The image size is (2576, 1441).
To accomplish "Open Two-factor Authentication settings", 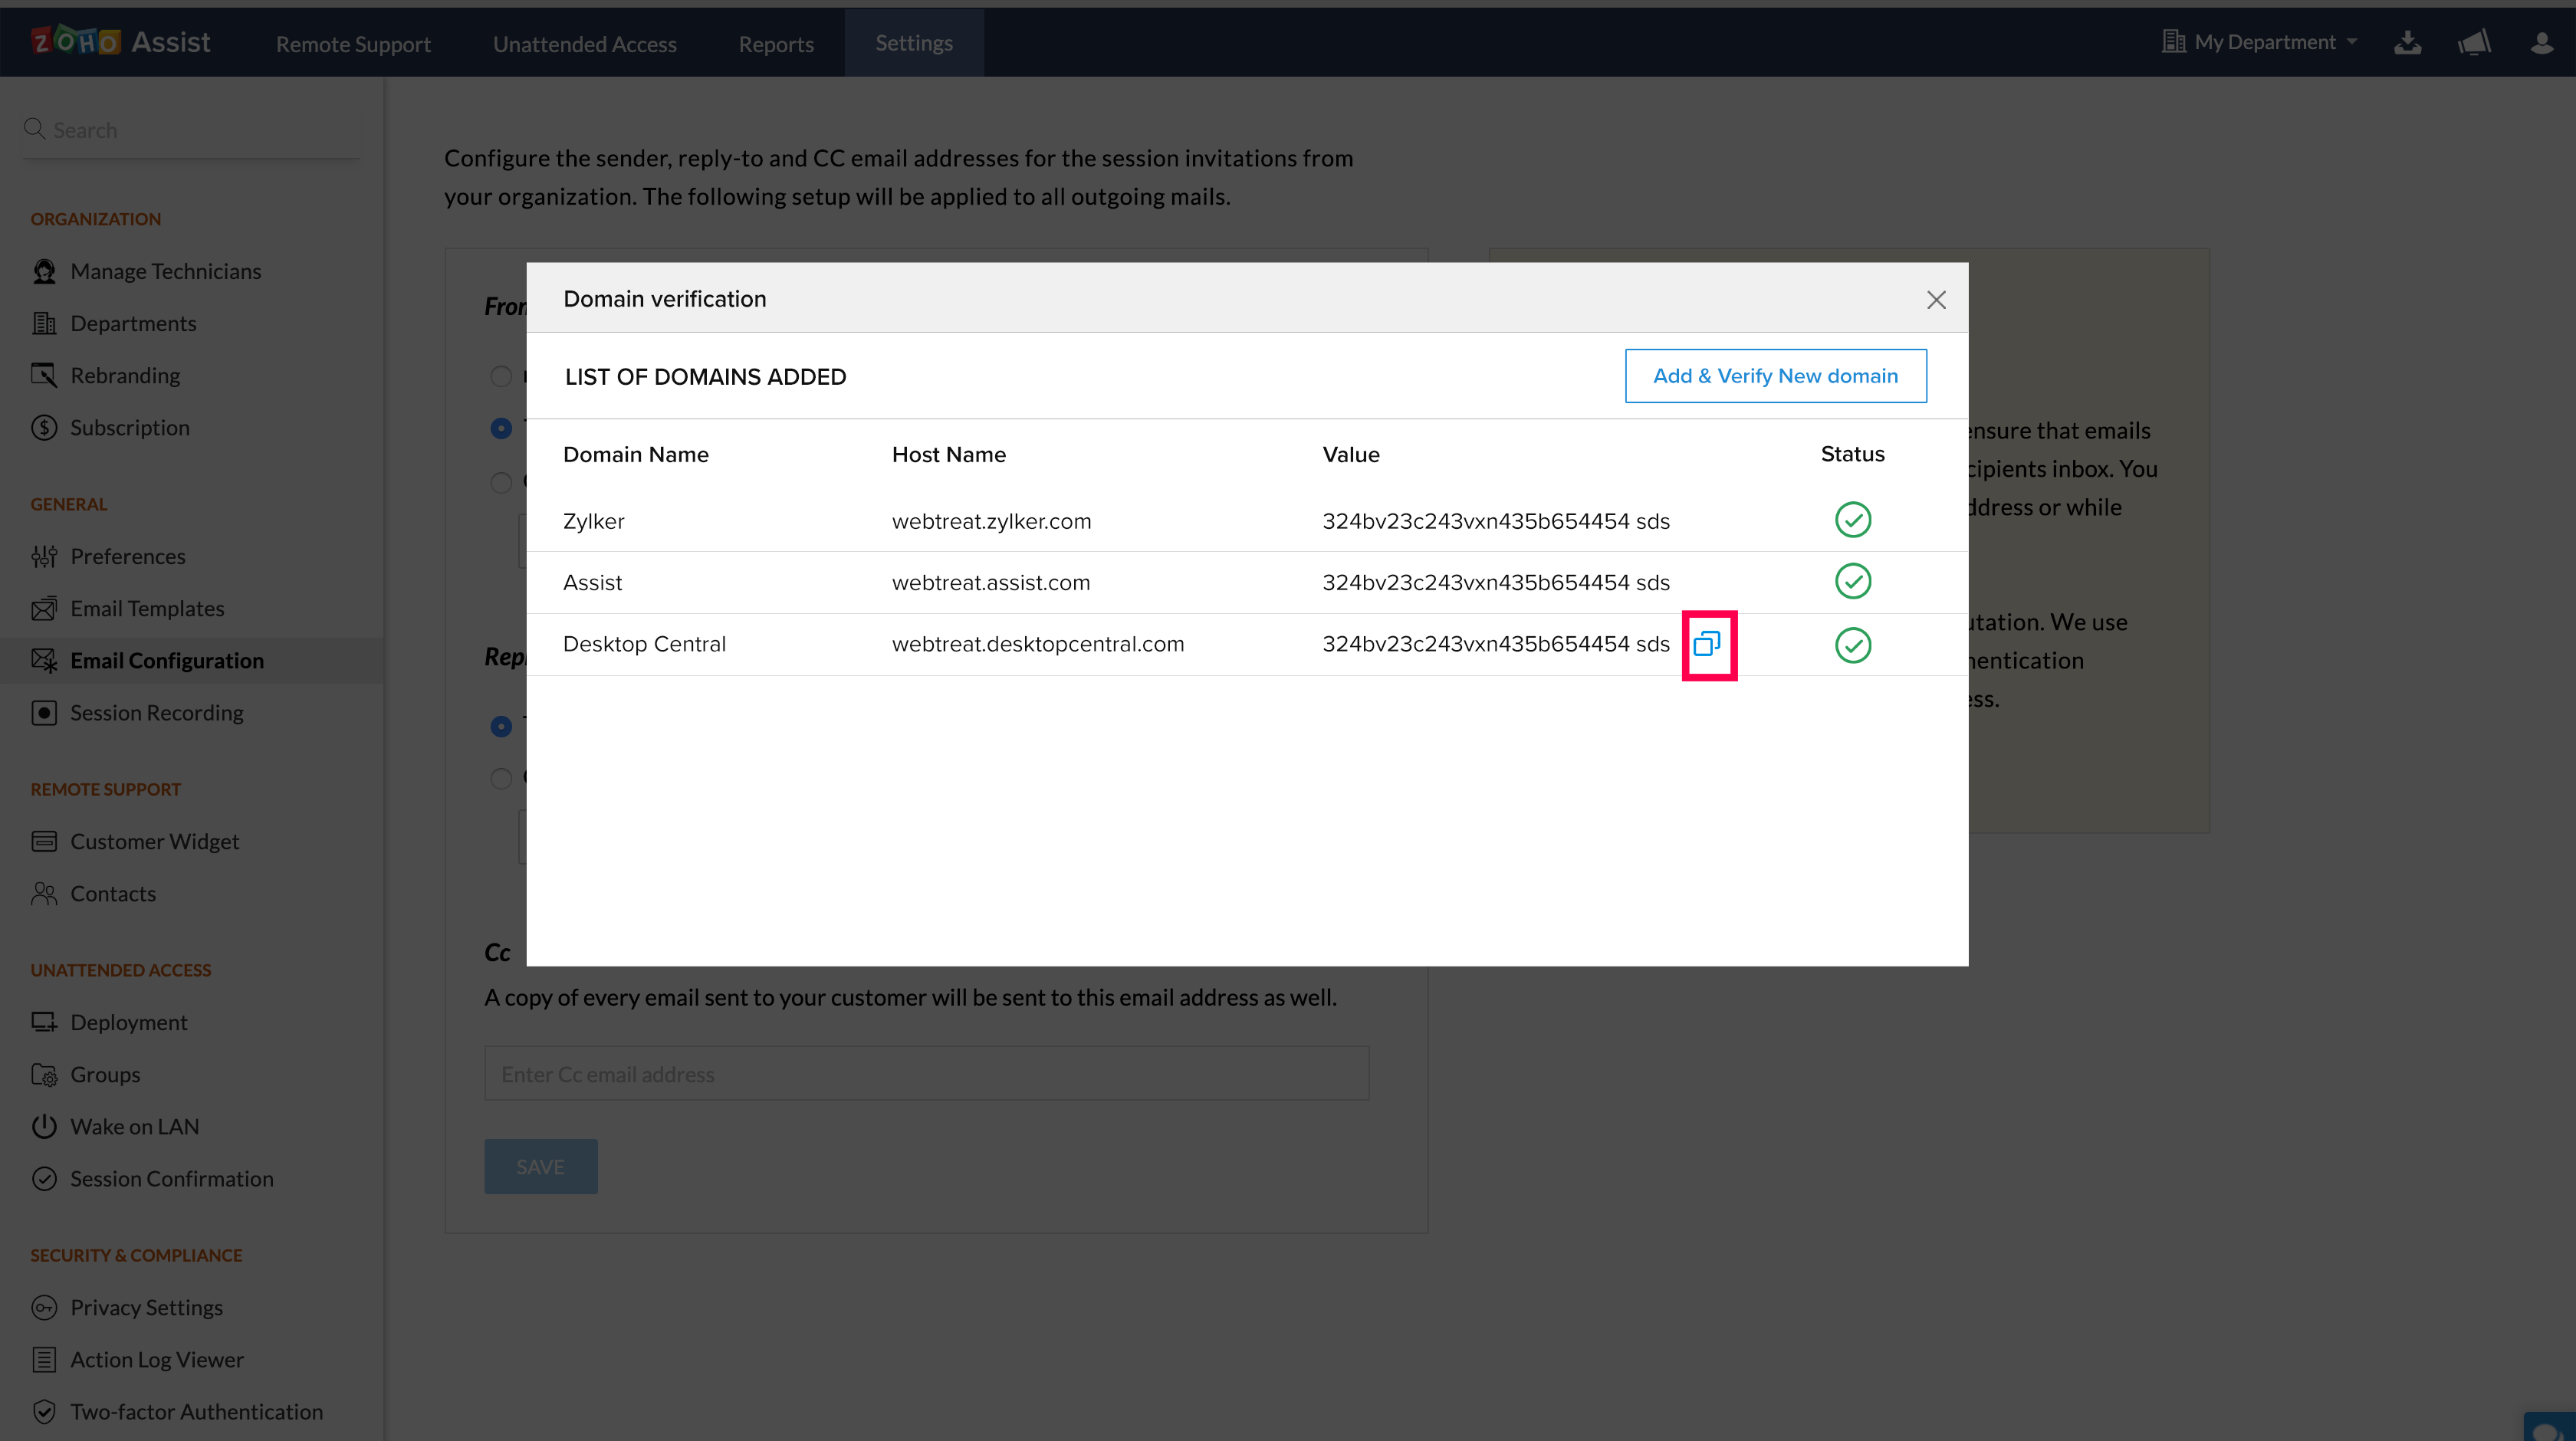I will tap(196, 1411).
